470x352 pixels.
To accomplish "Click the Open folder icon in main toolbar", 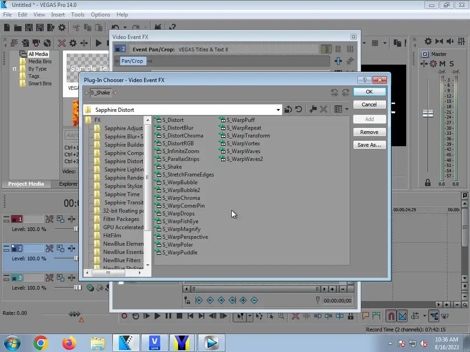I will point(18,28).
